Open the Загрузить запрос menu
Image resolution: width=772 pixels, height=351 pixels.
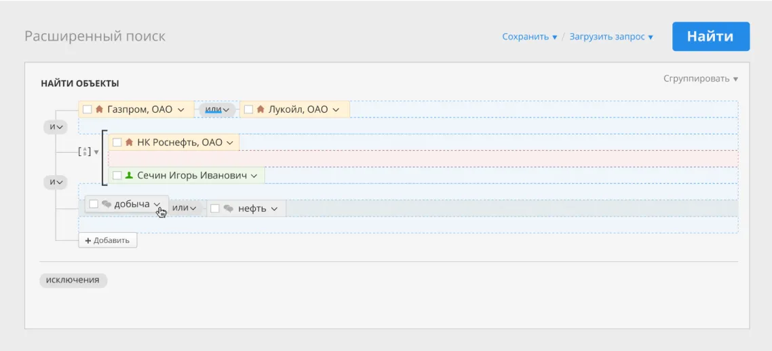[x=611, y=37]
